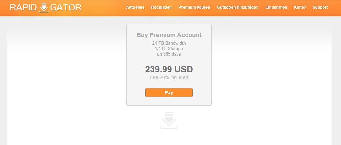Open Guthaben hinzufügen from the header
341x145 pixels.
[x=238, y=7]
